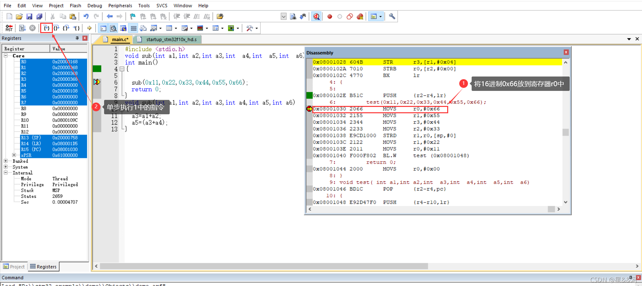Click the Save floppy disk icon
Image resolution: width=642 pixels, height=286 pixels.
(x=29, y=16)
